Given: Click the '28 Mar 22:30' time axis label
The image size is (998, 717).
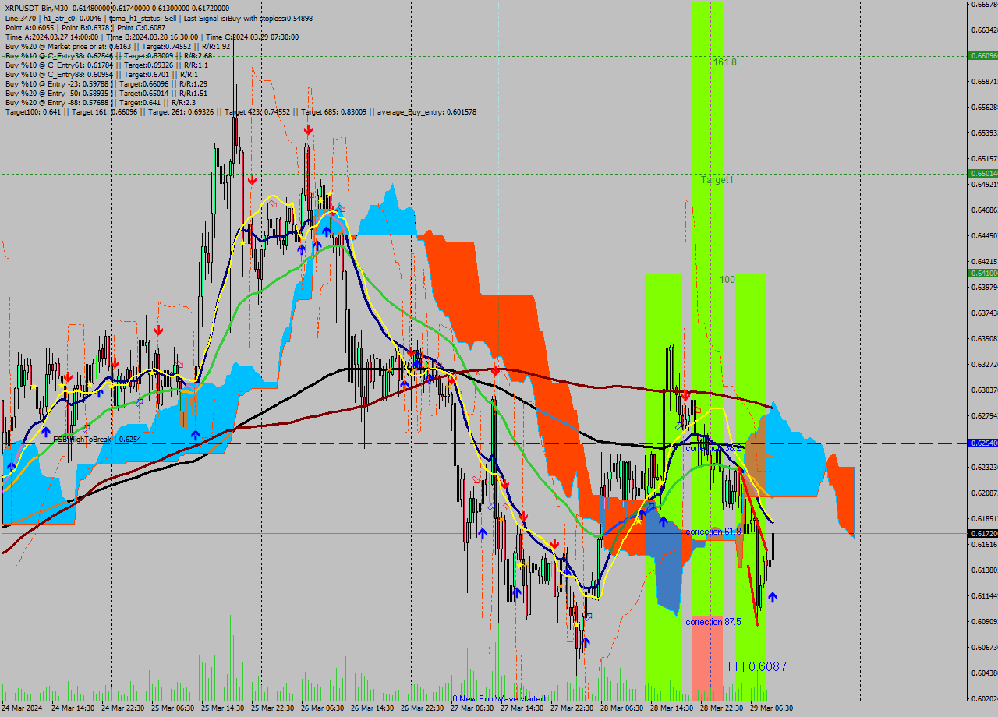Looking at the screenshot, I should (722, 708).
